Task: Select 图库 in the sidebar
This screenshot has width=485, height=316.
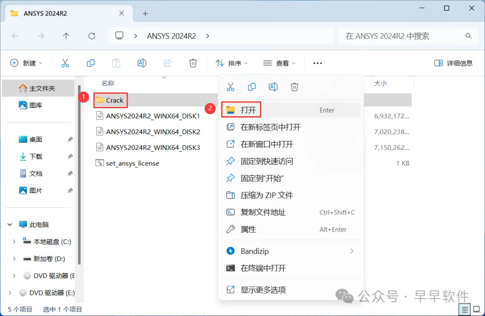Action: (x=38, y=105)
